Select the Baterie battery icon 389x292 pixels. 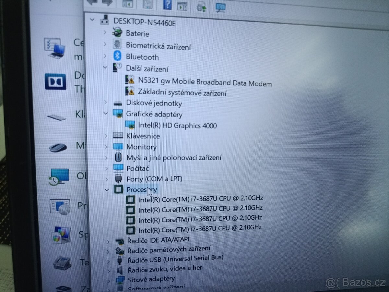[117, 32]
